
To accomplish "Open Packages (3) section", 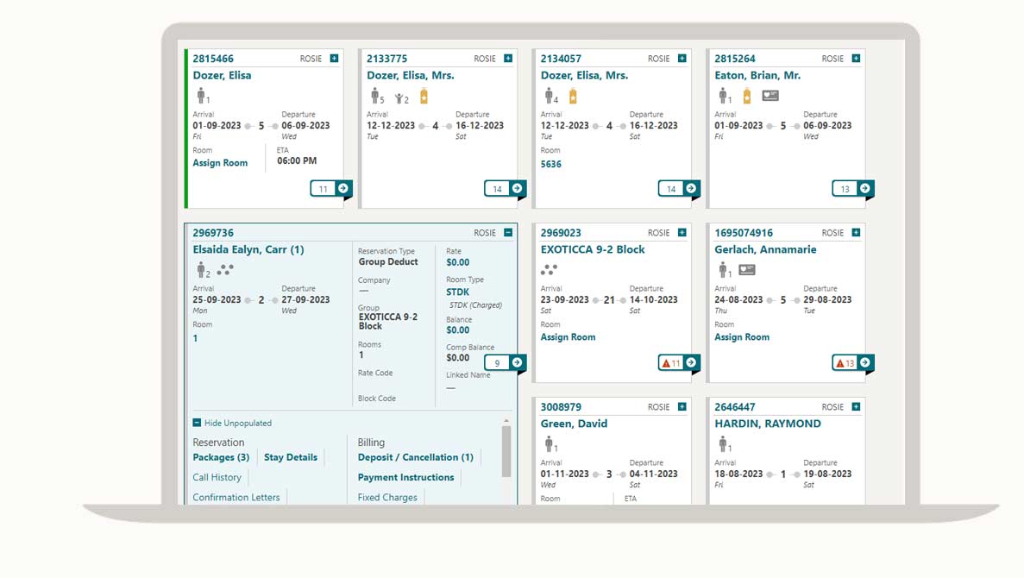I will [221, 457].
